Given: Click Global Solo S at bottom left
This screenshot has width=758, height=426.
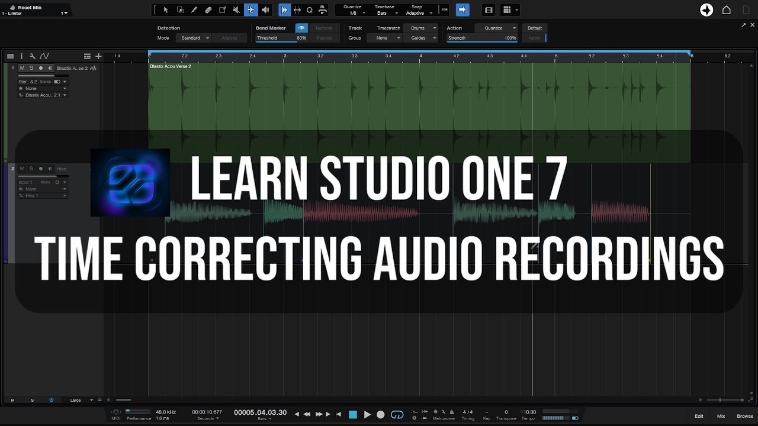Looking at the screenshot, I should [x=32, y=400].
